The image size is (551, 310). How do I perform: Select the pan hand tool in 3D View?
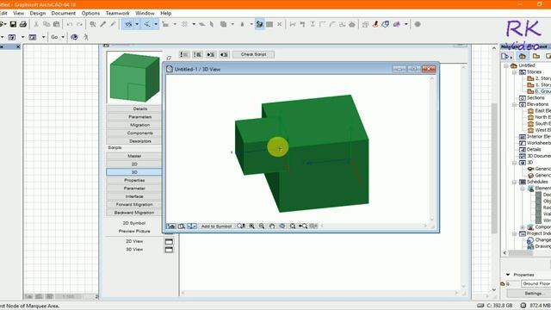272,226
